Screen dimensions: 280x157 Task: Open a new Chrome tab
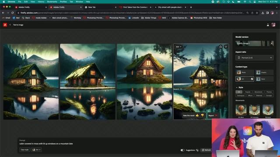pos(191,7)
